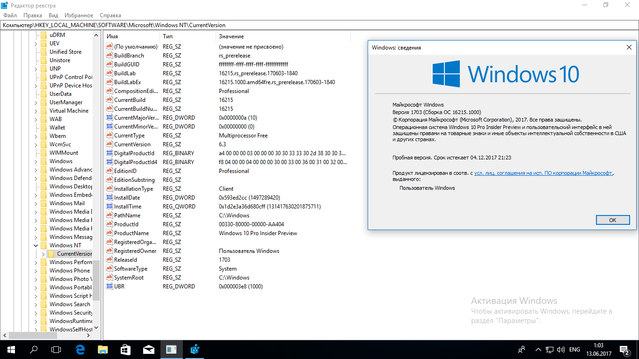Viewport: 639px width, 359px height.
Task: Open the Вид menu
Action: (x=53, y=15)
